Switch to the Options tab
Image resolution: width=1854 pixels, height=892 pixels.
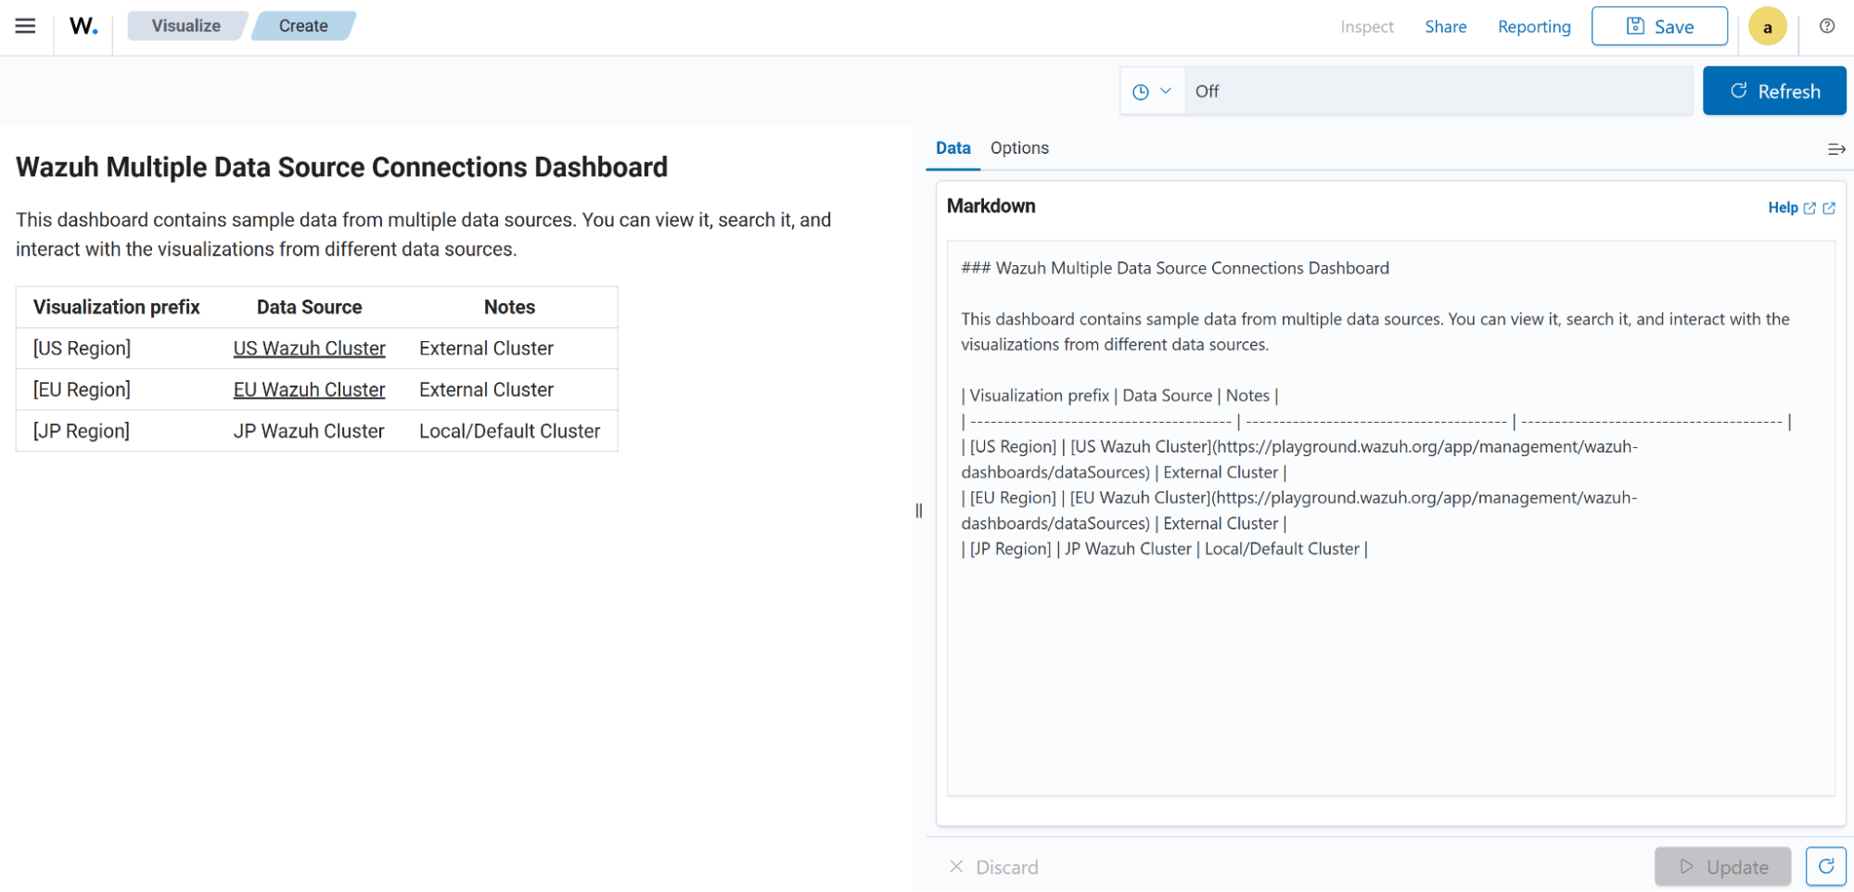pyautogui.click(x=1019, y=147)
